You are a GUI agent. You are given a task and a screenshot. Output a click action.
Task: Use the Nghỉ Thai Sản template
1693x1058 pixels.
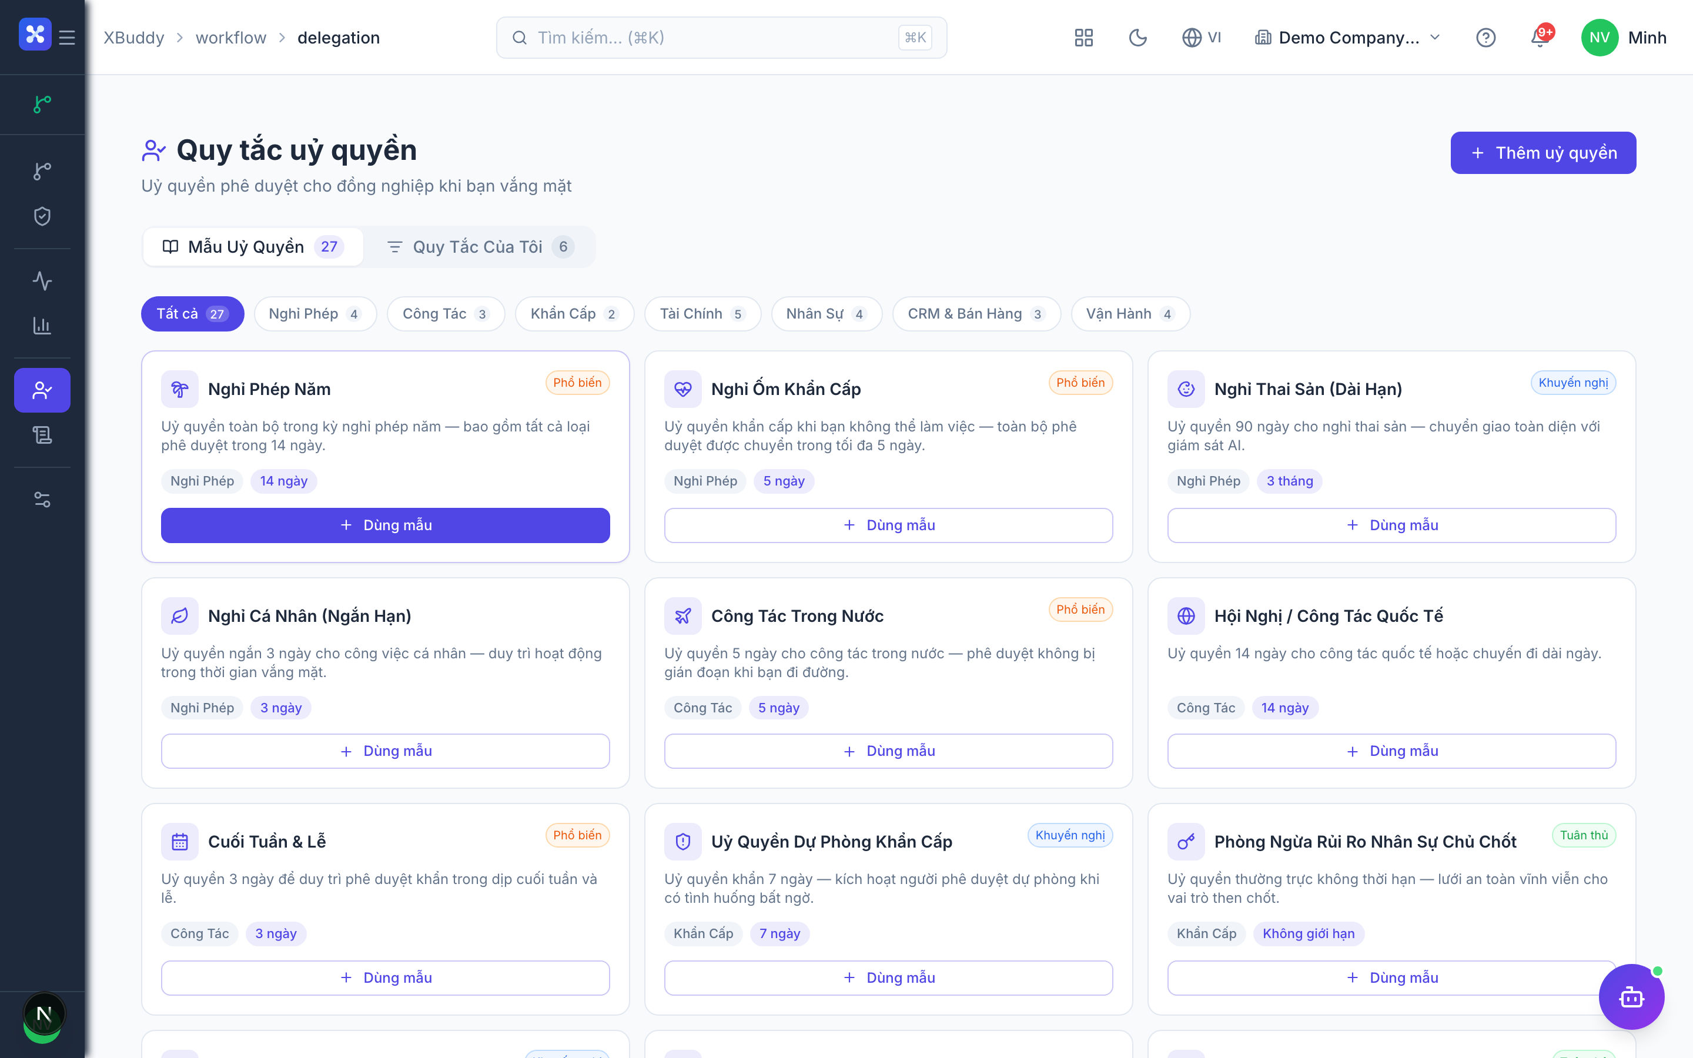[x=1391, y=525]
